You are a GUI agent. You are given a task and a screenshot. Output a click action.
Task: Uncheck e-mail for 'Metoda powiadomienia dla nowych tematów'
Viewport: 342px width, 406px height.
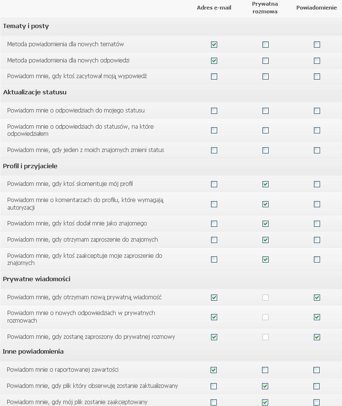(214, 45)
